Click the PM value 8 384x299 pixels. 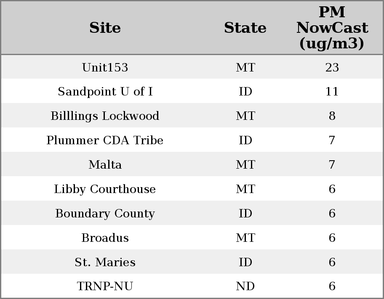pos(332,116)
